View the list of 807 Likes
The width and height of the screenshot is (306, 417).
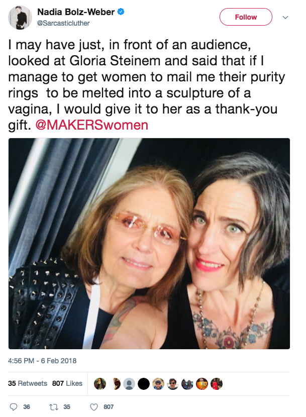tap(67, 383)
